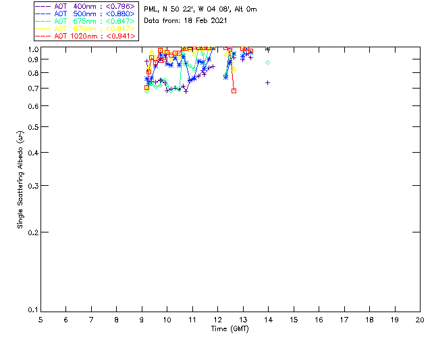Screen dimensions: 432x346
Task: Click the AOT 675nm legend entry
Action: point(85,21)
